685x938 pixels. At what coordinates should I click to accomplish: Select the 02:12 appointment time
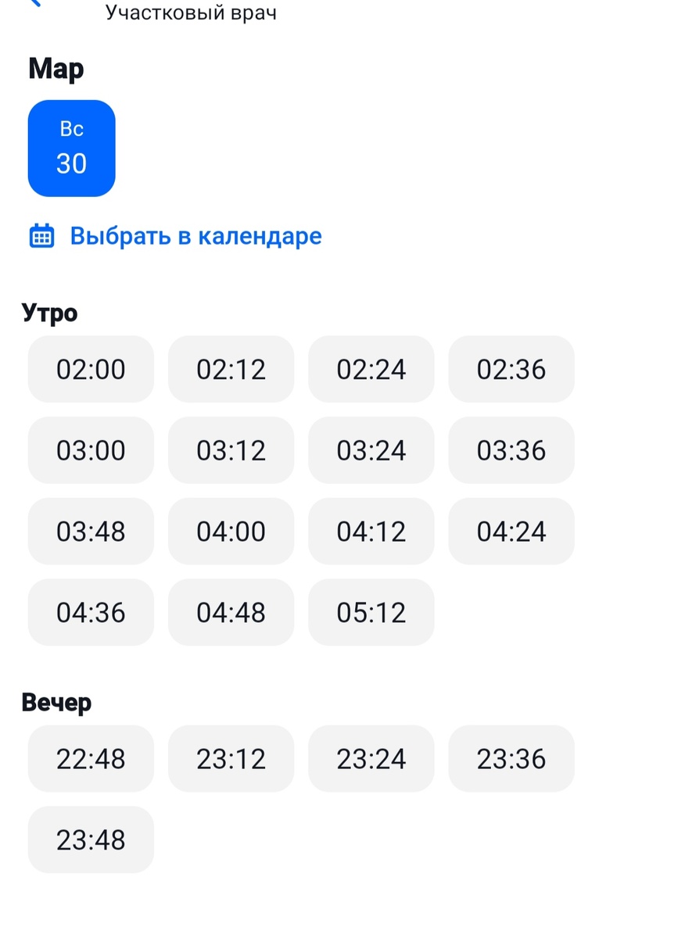231,369
